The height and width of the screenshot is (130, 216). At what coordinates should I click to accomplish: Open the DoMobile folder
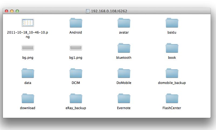[124, 73]
